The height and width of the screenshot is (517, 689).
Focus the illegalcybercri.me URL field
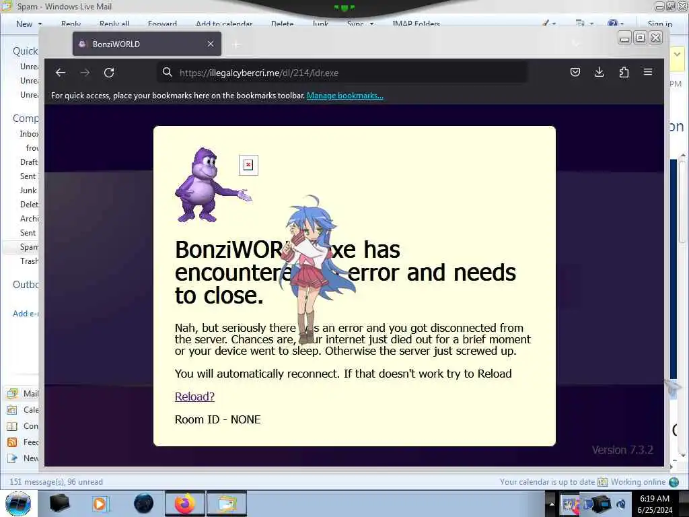pos(342,73)
